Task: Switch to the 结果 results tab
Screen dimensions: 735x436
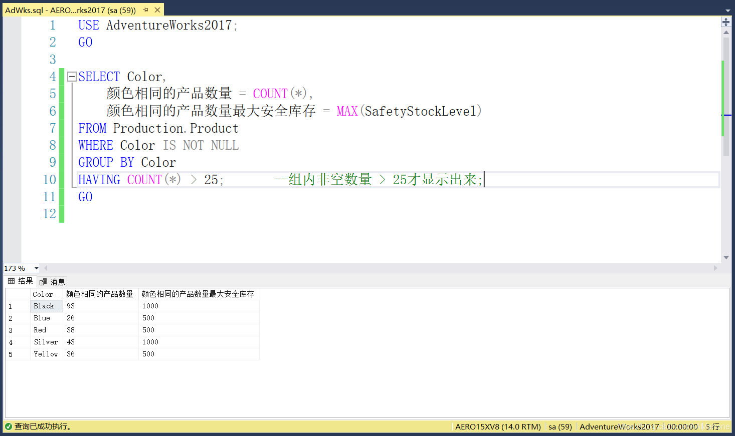Action: click(21, 281)
